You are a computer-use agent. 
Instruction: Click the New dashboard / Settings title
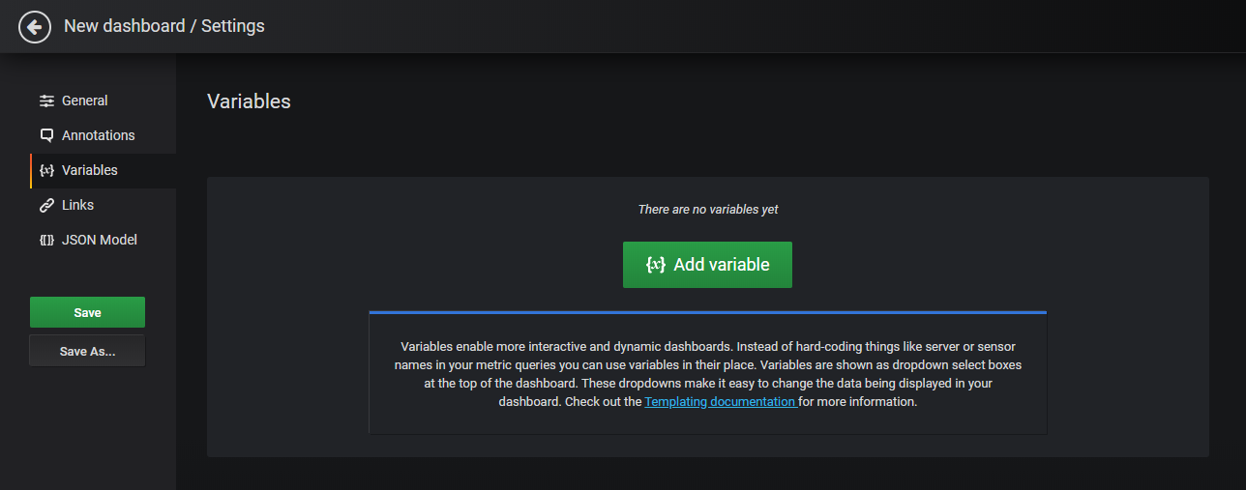(164, 26)
